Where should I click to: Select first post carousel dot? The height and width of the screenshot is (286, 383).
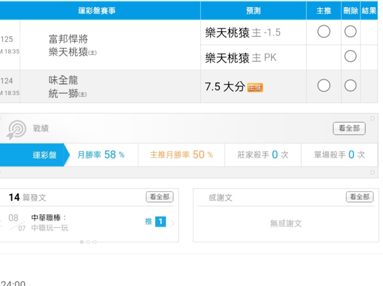[82, 242]
